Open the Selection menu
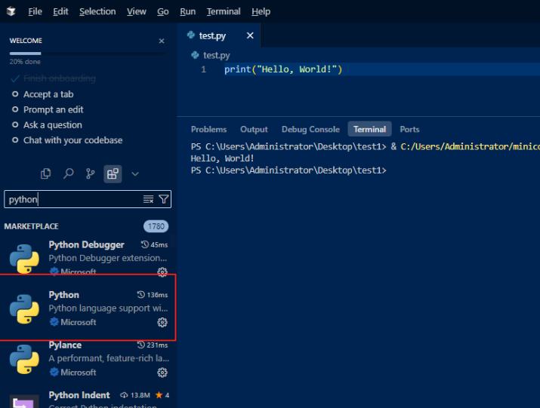Viewport: 540px width, 408px height. [97, 11]
